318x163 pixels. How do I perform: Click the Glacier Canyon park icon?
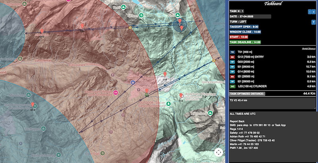pos(168,104)
